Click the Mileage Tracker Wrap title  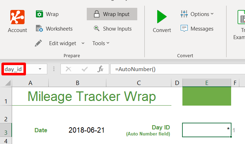pos(92,96)
